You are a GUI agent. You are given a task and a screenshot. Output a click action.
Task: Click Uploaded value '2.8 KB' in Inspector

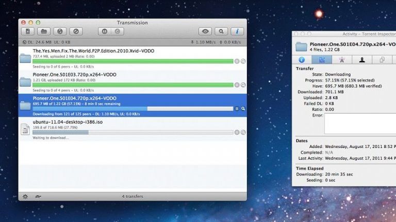click(332, 98)
